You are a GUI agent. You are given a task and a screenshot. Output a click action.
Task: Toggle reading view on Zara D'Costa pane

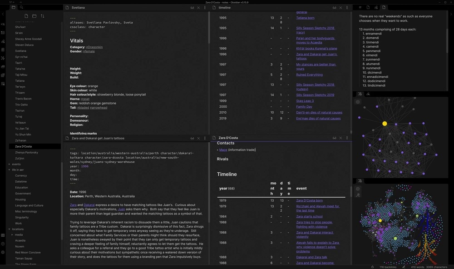(x=334, y=138)
